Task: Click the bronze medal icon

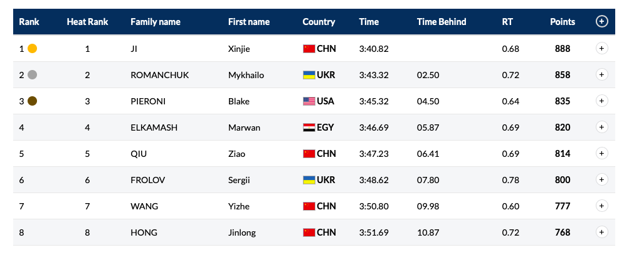Action: point(32,101)
